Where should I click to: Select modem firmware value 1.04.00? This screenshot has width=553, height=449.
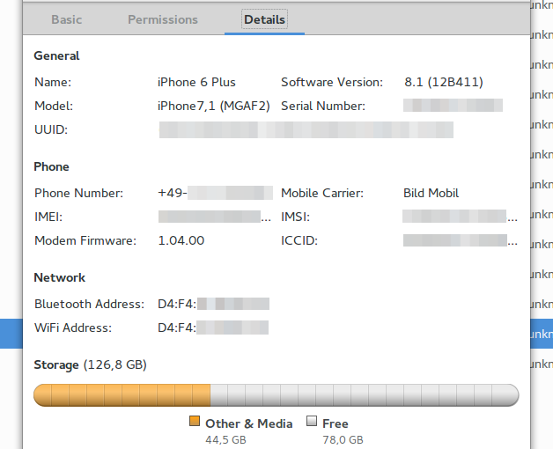(181, 240)
